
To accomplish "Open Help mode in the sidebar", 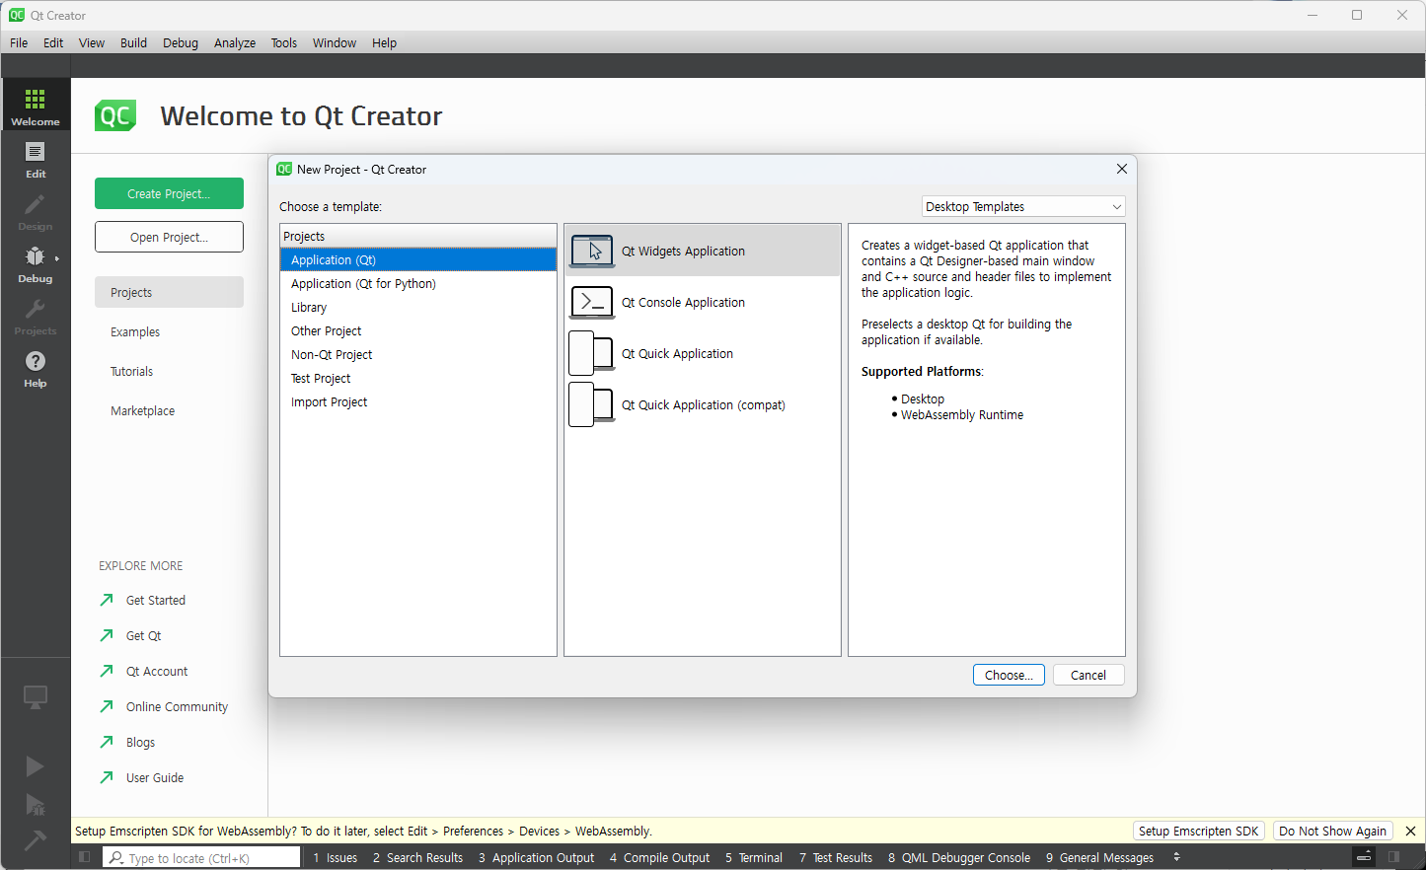I will (x=36, y=367).
